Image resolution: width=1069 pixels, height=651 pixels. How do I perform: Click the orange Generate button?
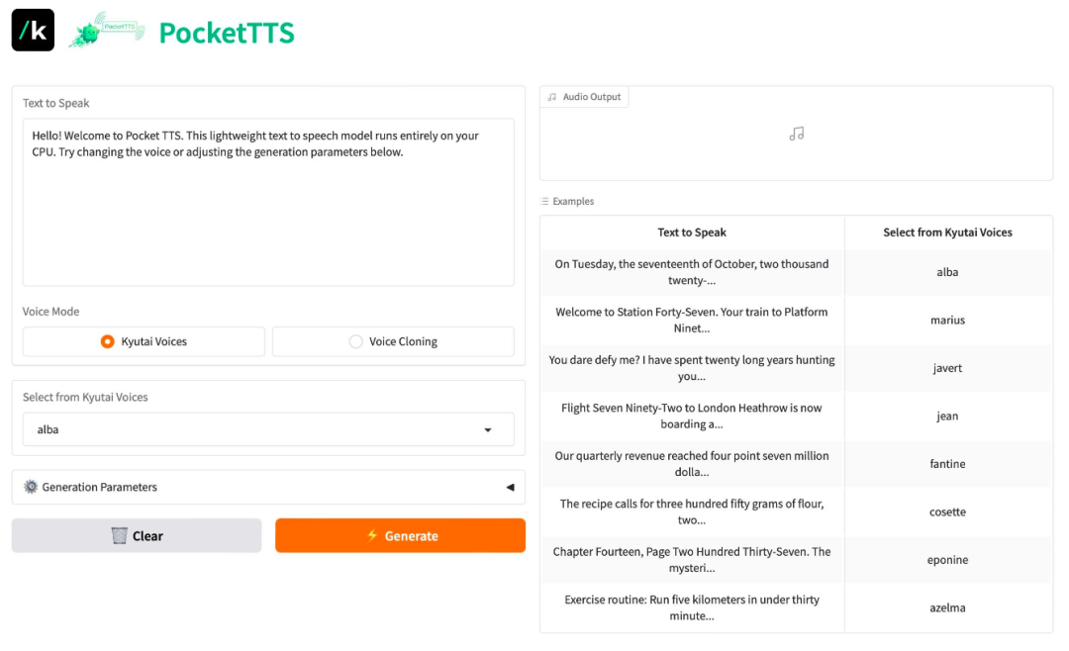[400, 536]
